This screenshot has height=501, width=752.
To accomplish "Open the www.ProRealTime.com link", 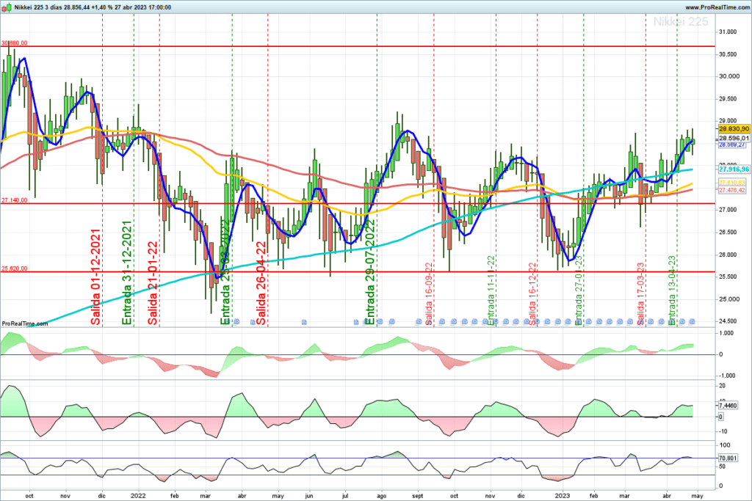I will 717,7.
